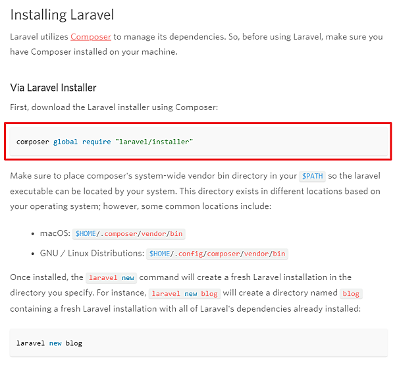Image resolution: width=395 pixels, height=365 pixels.
Task: Click the macOS bullet list item label
Action: [55, 233]
